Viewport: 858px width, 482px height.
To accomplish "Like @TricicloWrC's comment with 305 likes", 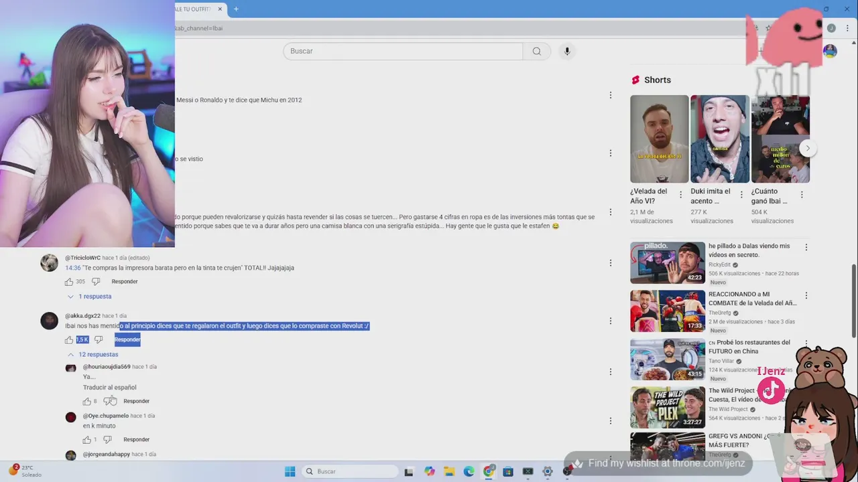I will pyautogui.click(x=69, y=282).
